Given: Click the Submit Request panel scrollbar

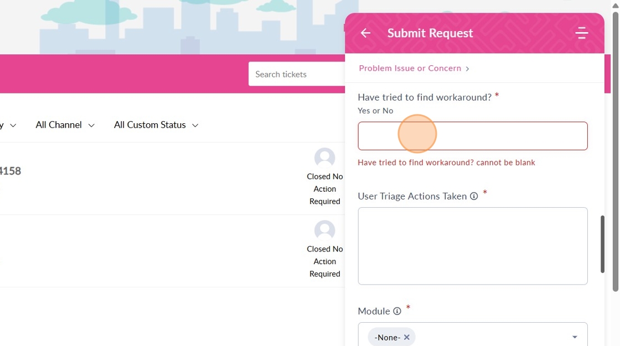Looking at the screenshot, I should [602, 243].
